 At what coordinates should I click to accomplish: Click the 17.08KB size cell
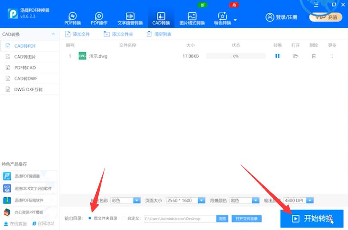(191, 56)
